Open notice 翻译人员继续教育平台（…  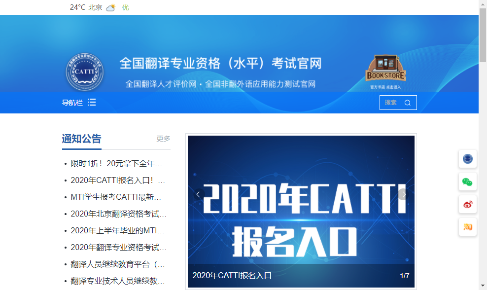[118, 264]
